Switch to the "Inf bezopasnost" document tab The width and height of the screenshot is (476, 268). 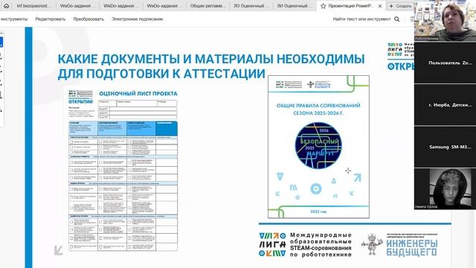(x=32, y=6)
